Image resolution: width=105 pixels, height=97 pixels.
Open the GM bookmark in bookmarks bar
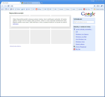tap(44, 9)
